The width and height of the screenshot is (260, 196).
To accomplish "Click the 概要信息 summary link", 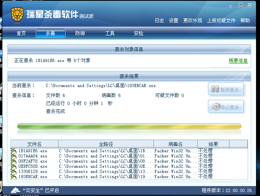I will tap(238, 61).
